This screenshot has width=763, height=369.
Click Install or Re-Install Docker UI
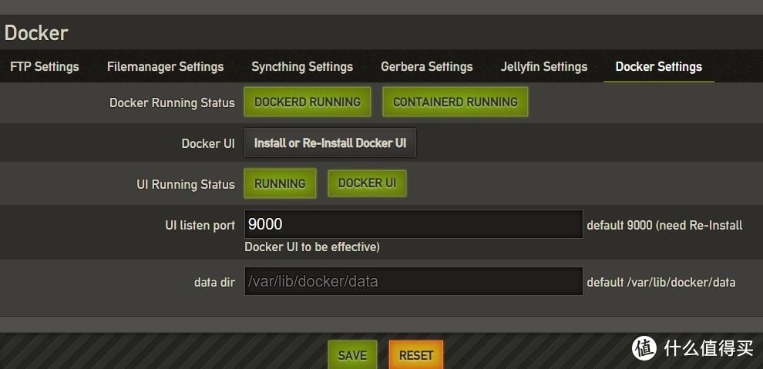point(330,143)
